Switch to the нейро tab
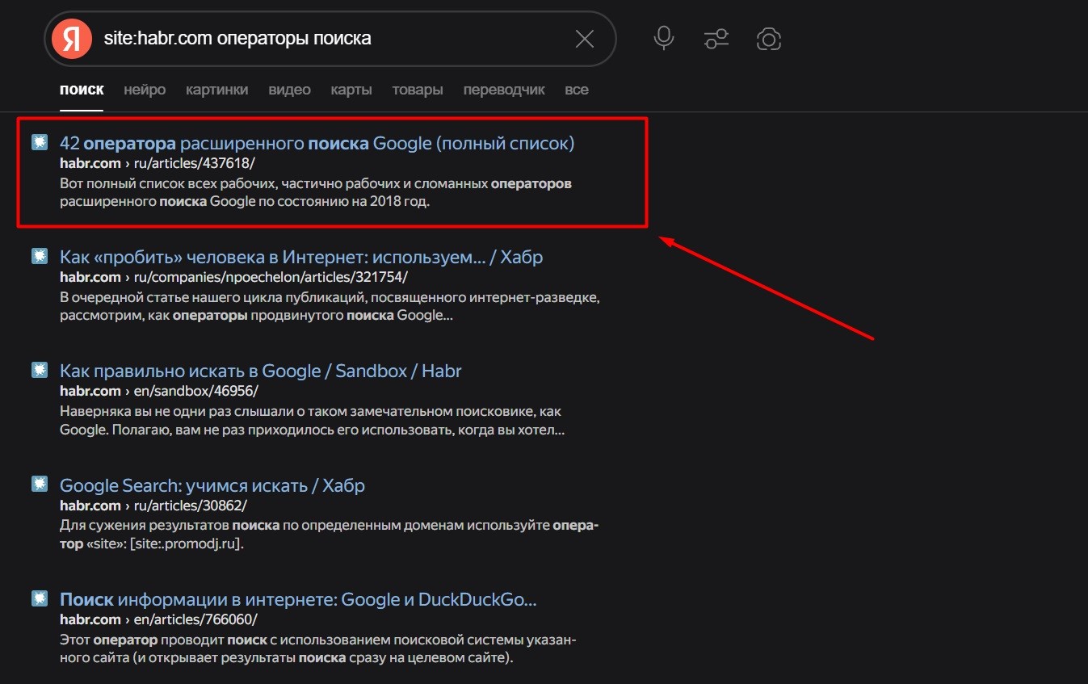The width and height of the screenshot is (1088, 684). [x=145, y=90]
